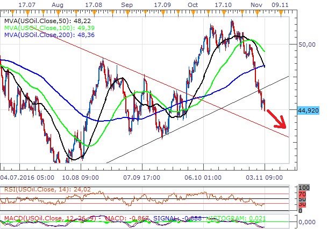
Task: Select the Oct month marker on top axis
Action: tap(193, 3)
